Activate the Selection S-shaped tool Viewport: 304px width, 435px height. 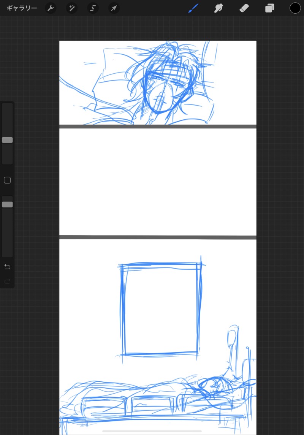(x=93, y=8)
